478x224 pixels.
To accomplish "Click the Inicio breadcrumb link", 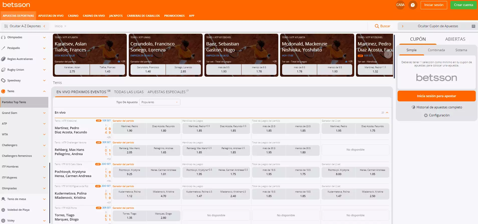I will (59, 26).
